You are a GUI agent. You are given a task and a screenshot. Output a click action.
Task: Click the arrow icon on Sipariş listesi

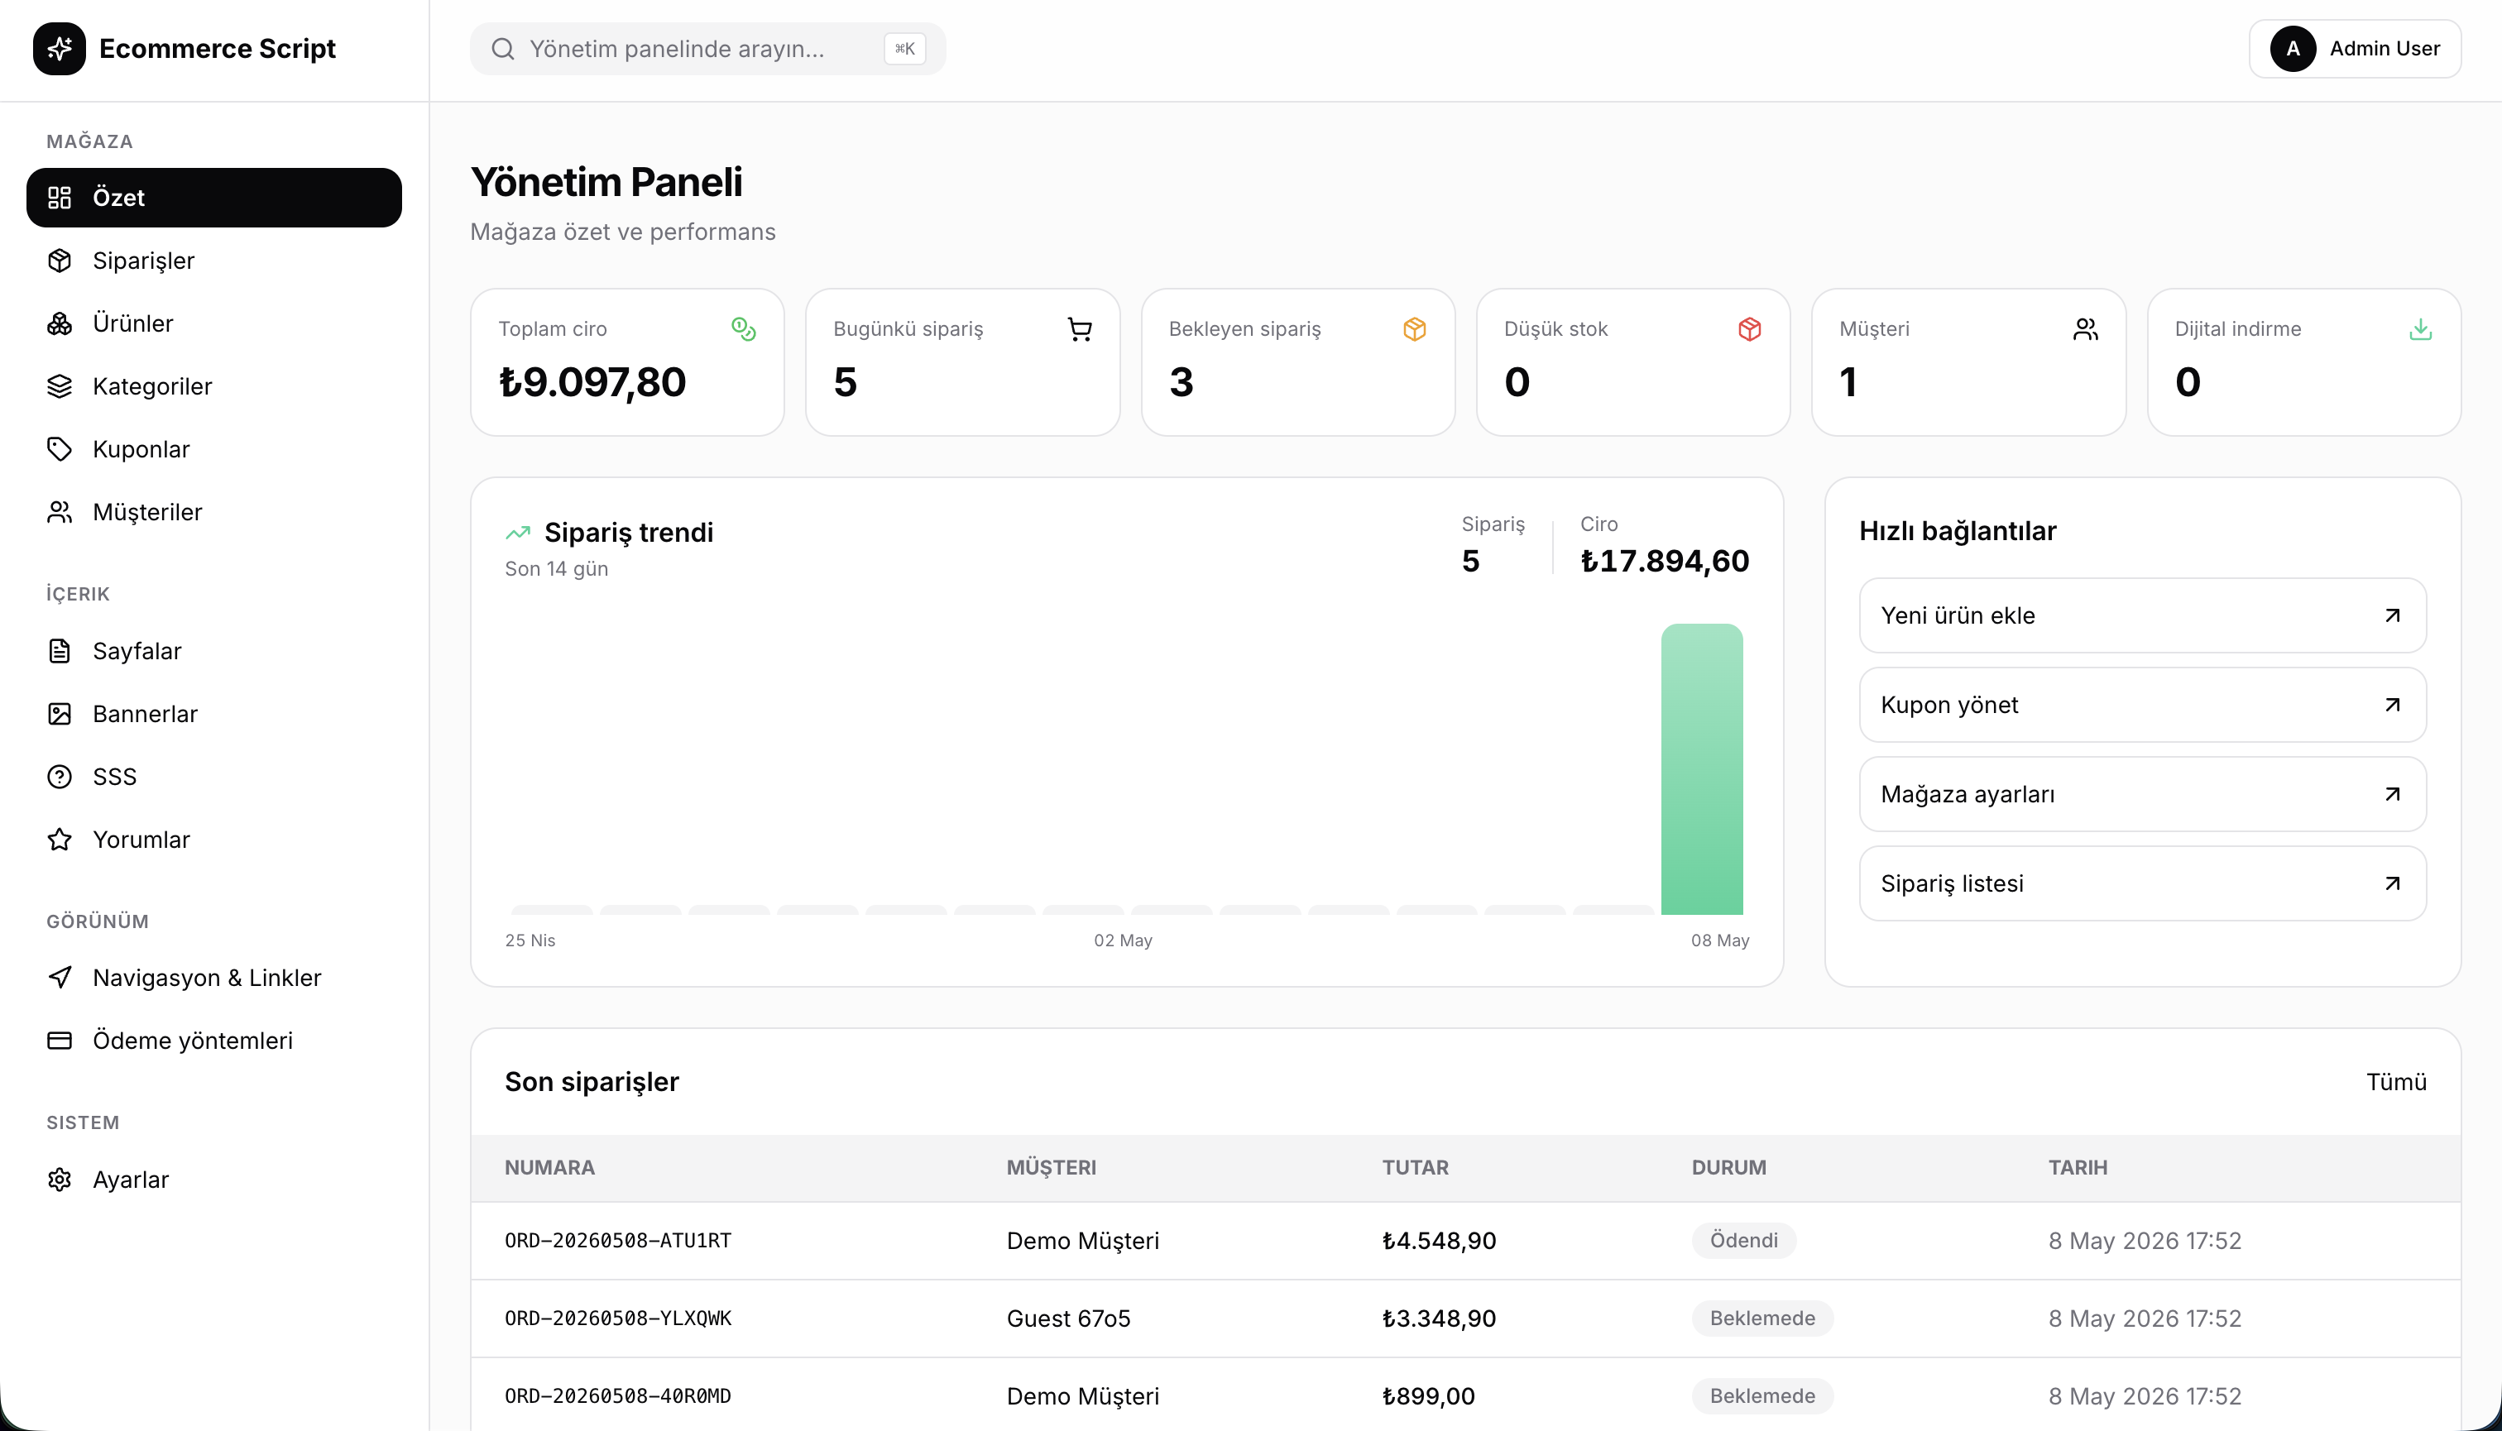(2393, 883)
